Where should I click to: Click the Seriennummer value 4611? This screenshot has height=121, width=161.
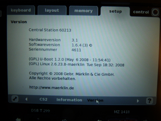76,50
